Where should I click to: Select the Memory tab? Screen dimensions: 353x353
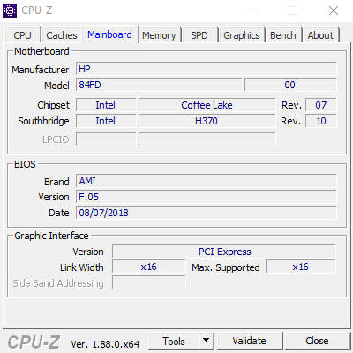[x=159, y=35]
